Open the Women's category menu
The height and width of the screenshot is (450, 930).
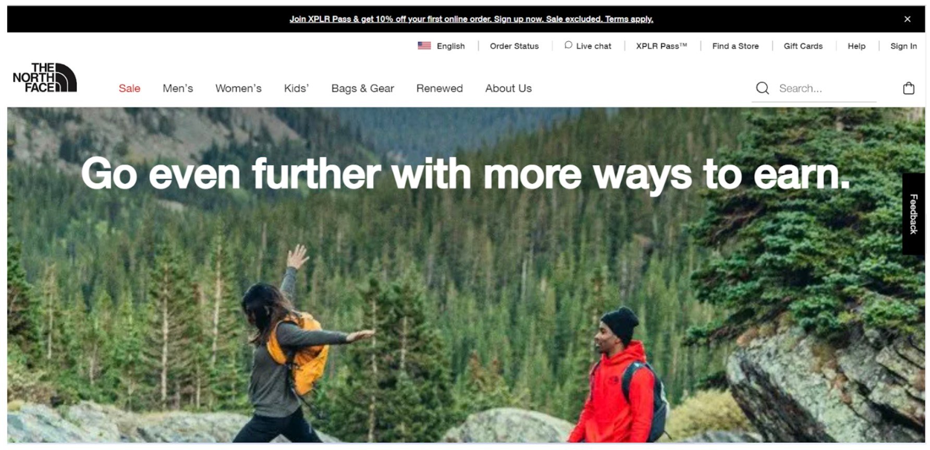[238, 89]
